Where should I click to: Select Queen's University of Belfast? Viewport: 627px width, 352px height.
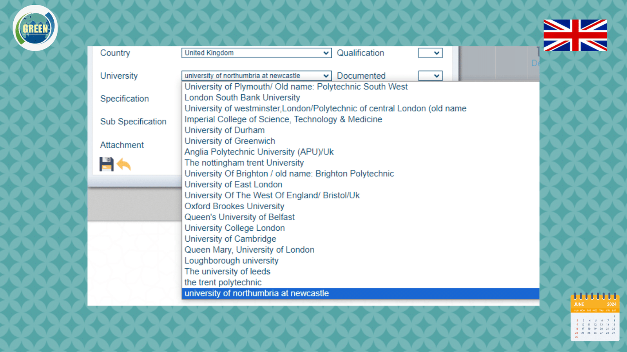(239, 217)
